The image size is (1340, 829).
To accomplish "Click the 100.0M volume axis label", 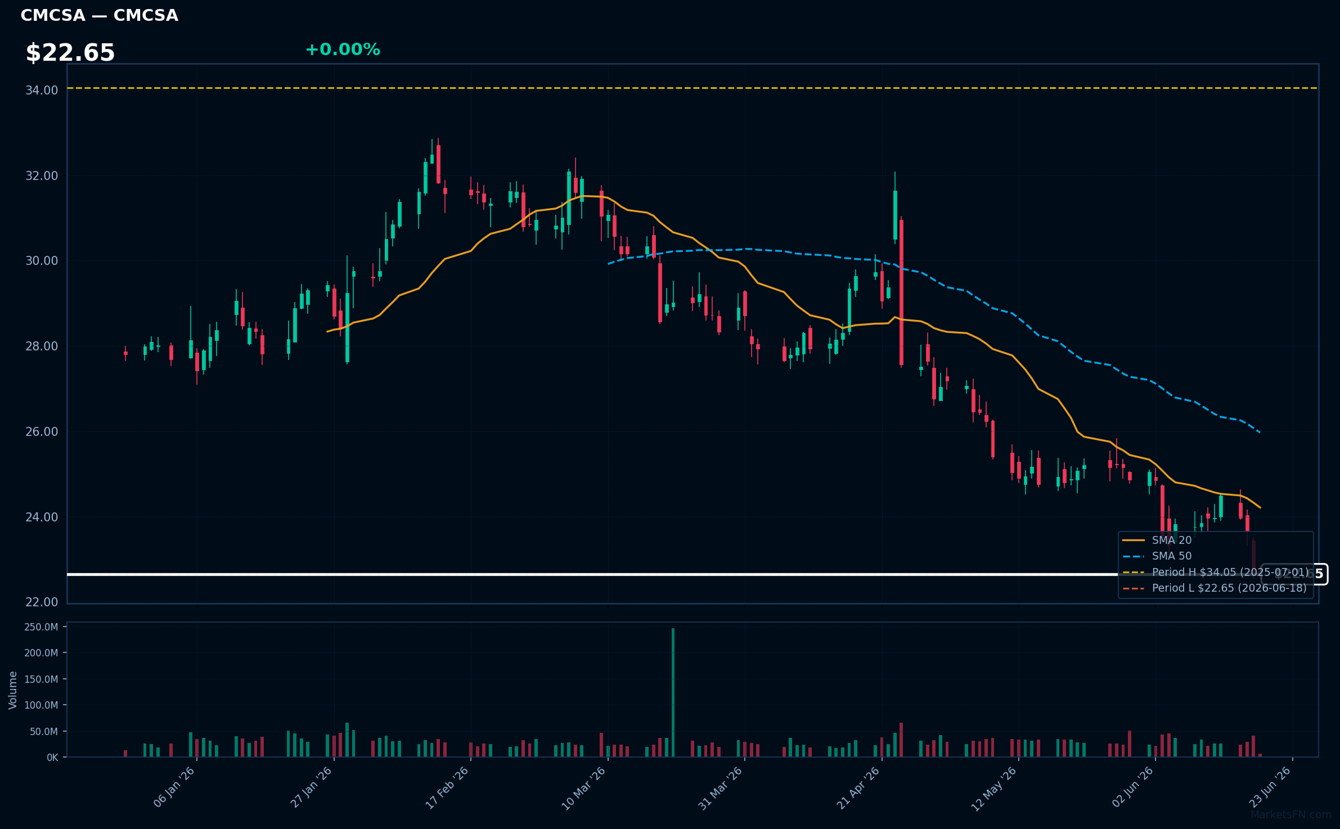I will click(x=41, y=705).
